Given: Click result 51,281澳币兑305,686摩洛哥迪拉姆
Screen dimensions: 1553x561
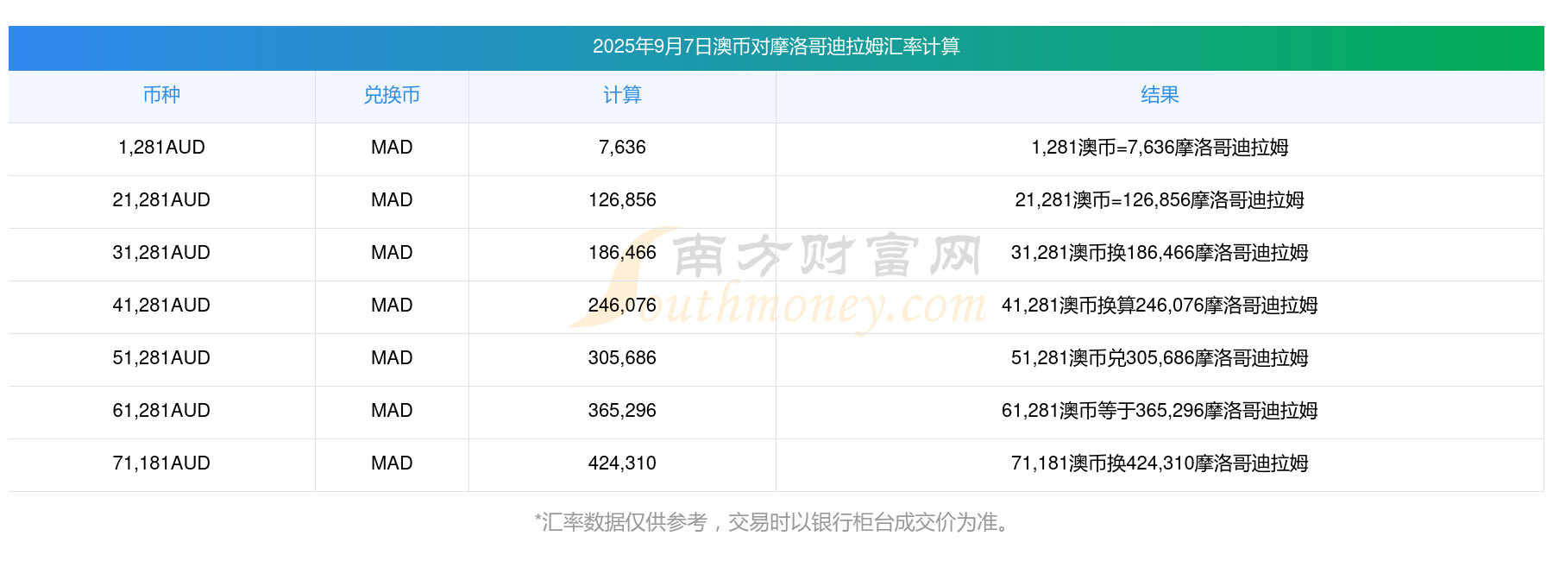Looking at the screenshot, I should [x=1160, y=358].
